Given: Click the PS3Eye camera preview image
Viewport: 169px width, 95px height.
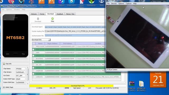Looking at the screenshot, I should pyautogui.click(x=138, y=37).
